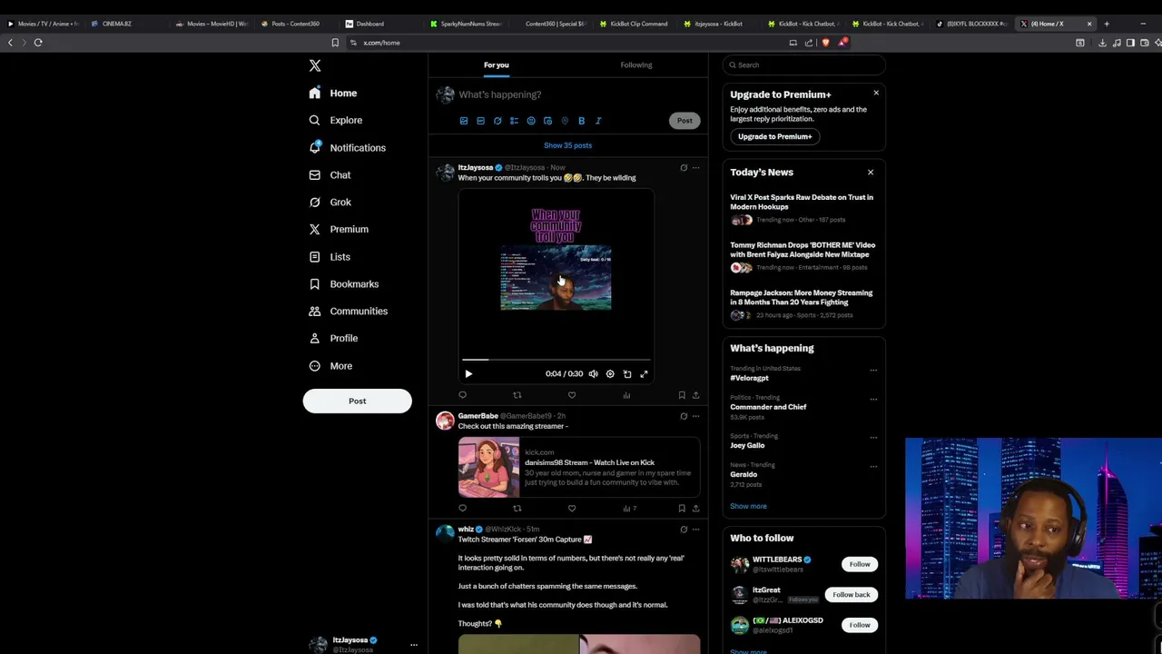The height and width of the screenshot is (654, 1162).
Task: Close the Today's News panel
Action: pyautogui.click(x=871, y=172)
